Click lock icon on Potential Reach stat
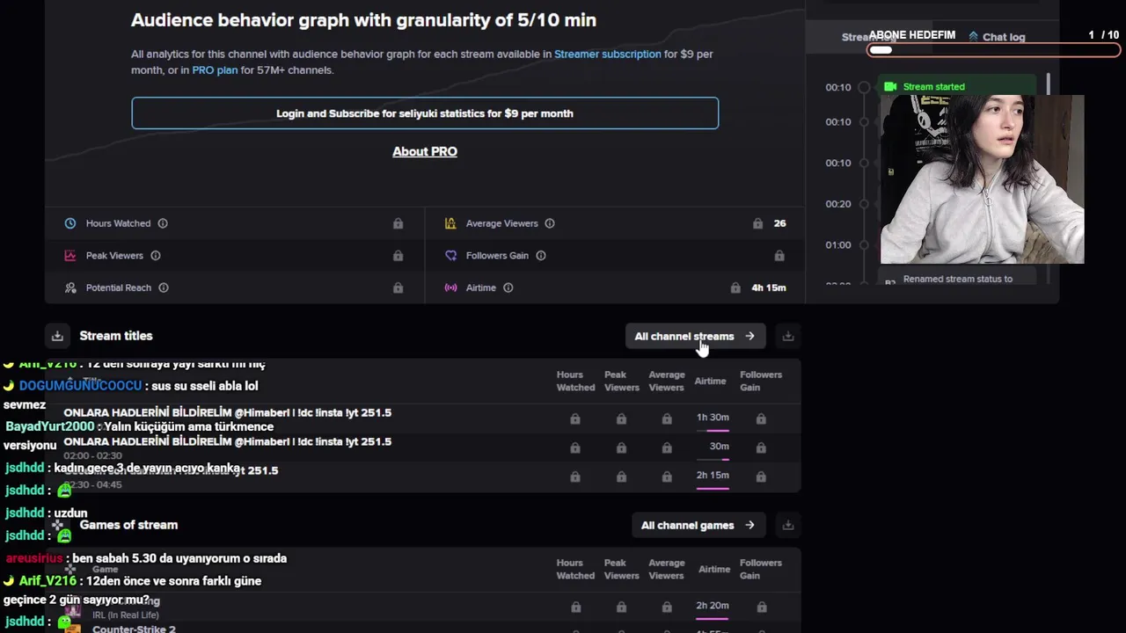The width and height of the screenshot is (1126, 633). pyautogui.click(x=398, y=287)
